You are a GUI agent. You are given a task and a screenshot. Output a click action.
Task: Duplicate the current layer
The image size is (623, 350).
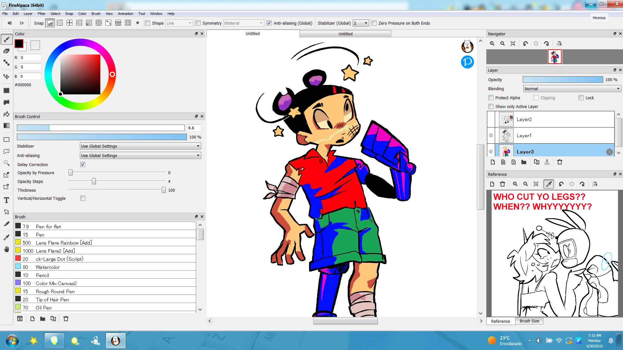pos(537,162)
